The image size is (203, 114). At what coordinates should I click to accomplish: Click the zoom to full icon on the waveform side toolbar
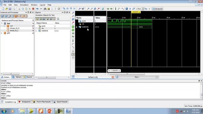point(73,19)
